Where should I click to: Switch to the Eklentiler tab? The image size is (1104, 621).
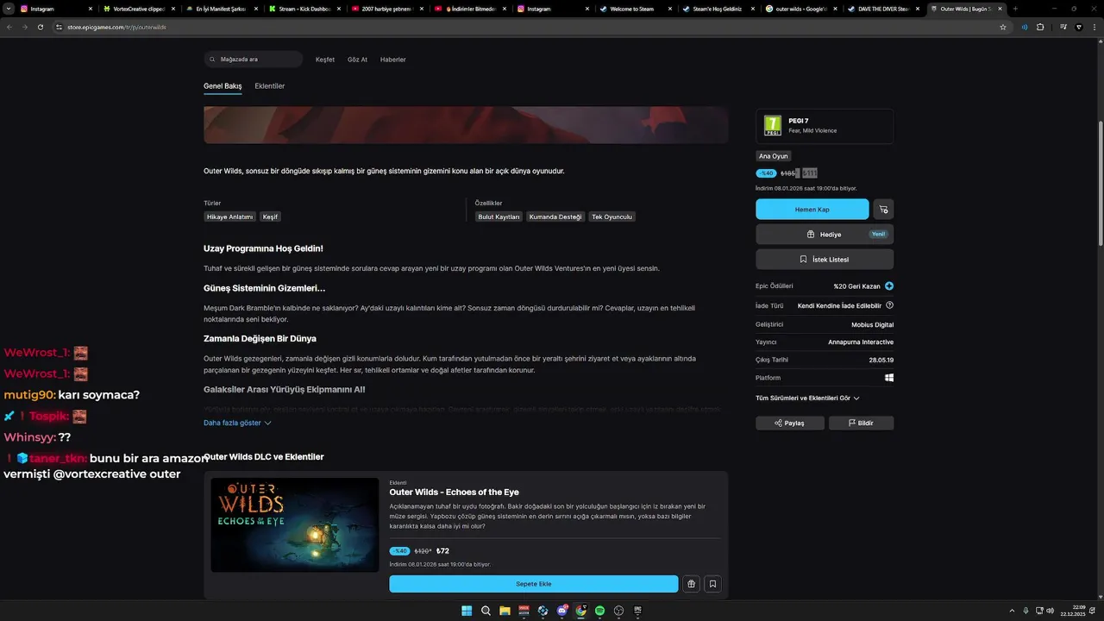[x=270, y=86]
